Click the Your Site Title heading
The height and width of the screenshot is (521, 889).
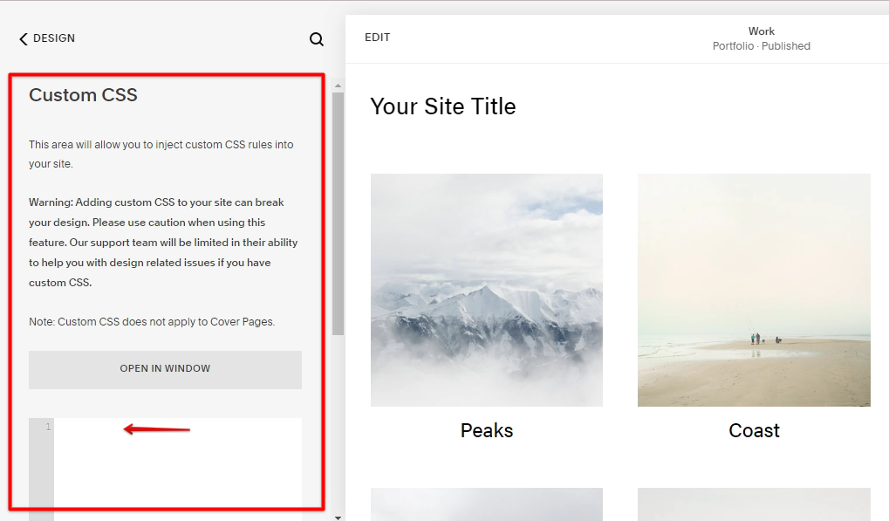click(x=443, y=106)
